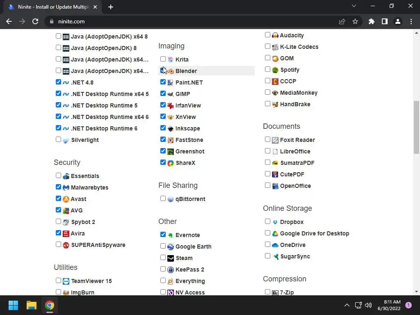Image resolution: width=420 pixels, height=315 pixels.
Task: Click the Evernote elephant icon
Action: (x=170, y=235)
